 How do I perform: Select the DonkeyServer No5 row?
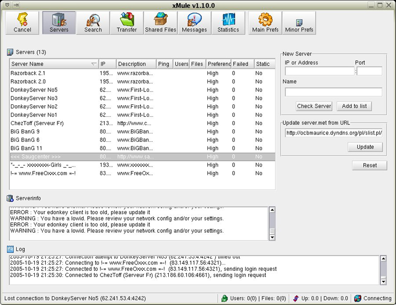click(x=143, y=90)
